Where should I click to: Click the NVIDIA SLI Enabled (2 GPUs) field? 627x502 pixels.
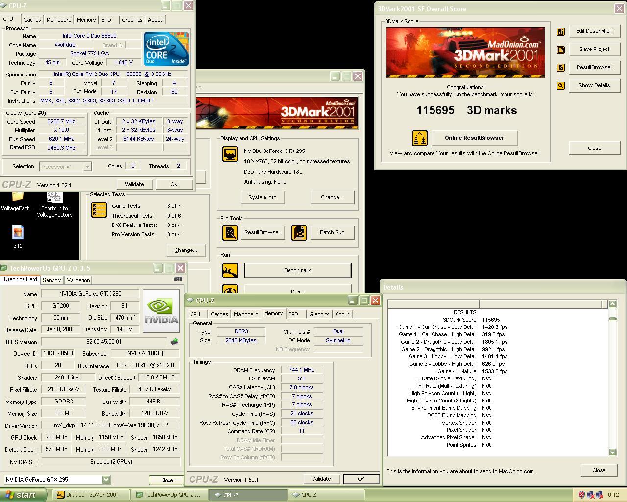(111, 462)
